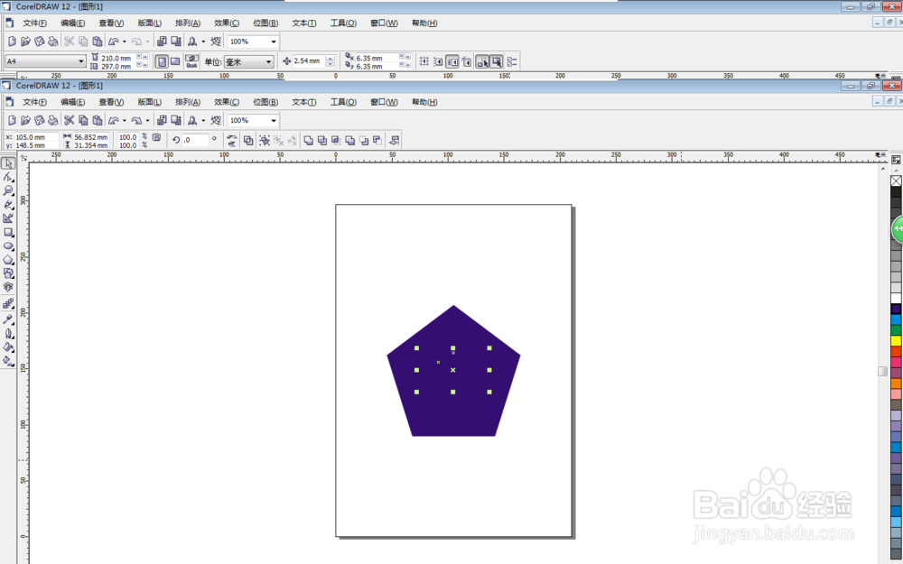Select the Pick tool
The width and height of the screenshot is (903, 564).
(x=9, y=164)
